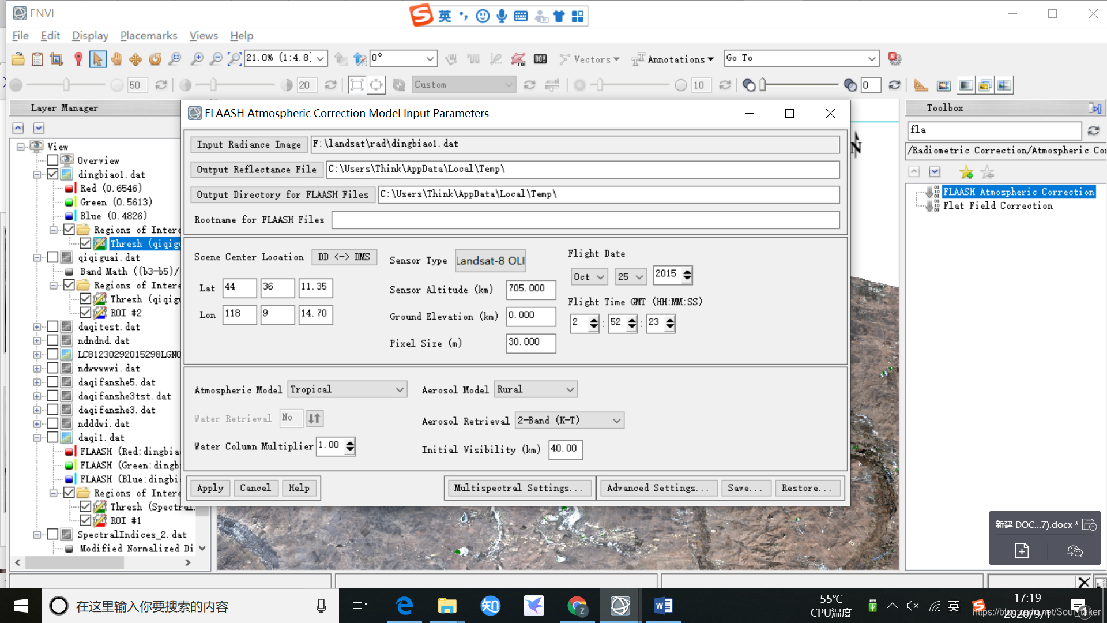Choose the zoom out magnifier tool

[x=216, y=59]
